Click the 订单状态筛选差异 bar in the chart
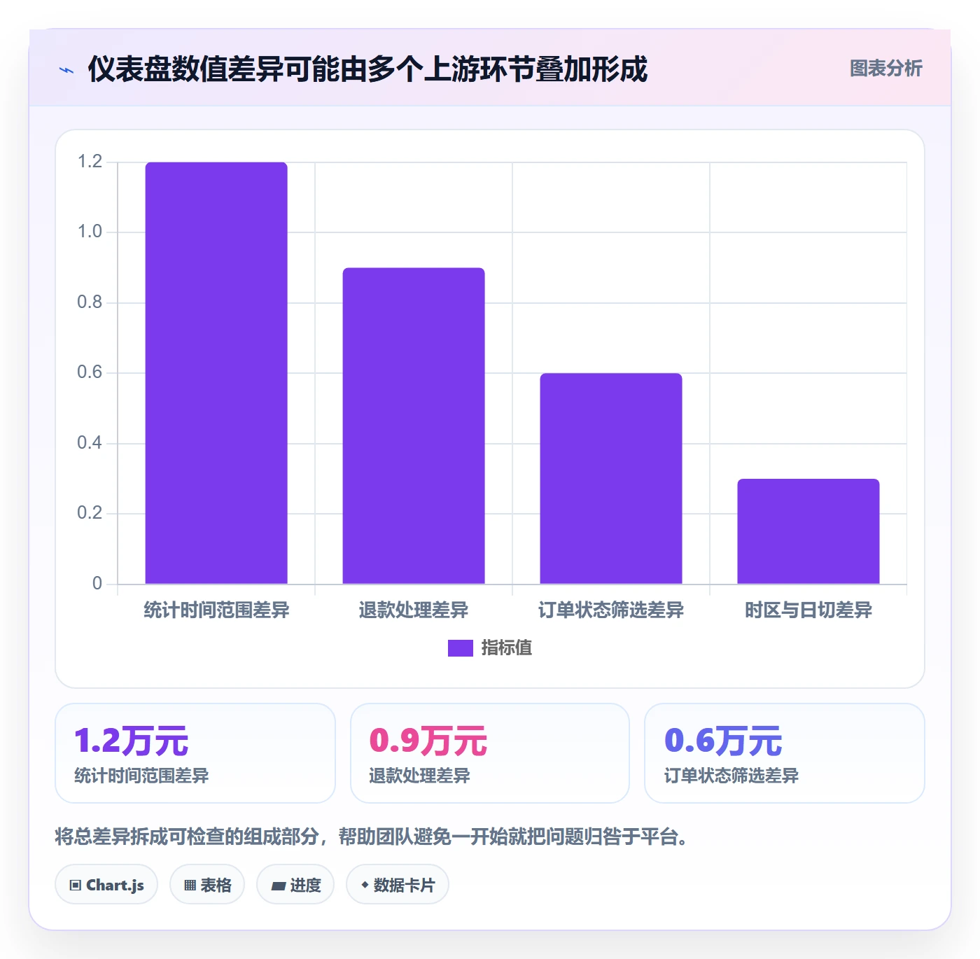 point(611,479)
